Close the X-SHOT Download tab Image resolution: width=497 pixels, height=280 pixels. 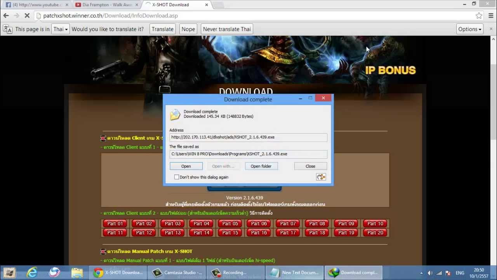[207, 5]
